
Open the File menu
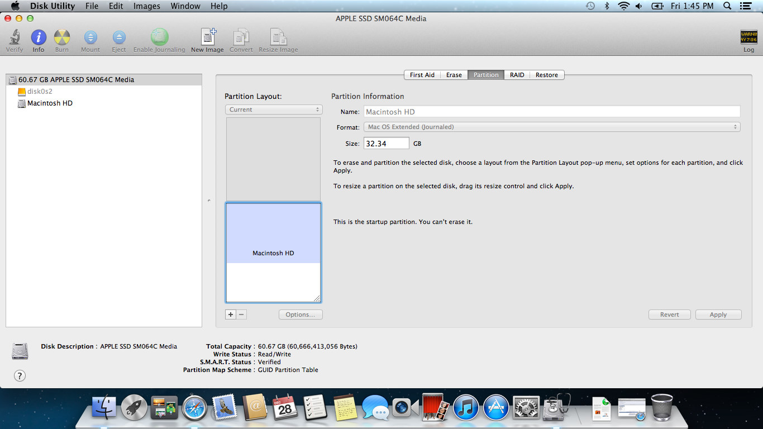92,6
